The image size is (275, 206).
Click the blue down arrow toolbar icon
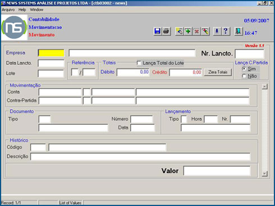click(x=217, y=31)
